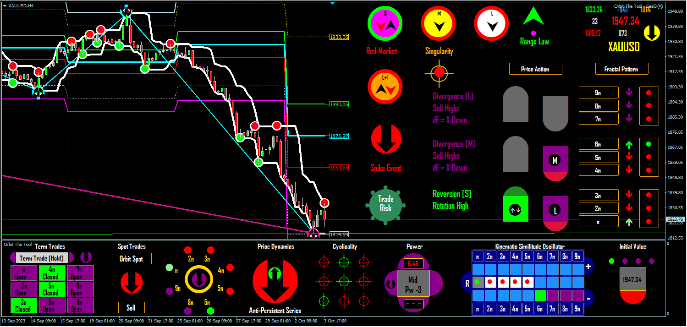Click the red Spot Trades down-arrow icon

point(131,282)
